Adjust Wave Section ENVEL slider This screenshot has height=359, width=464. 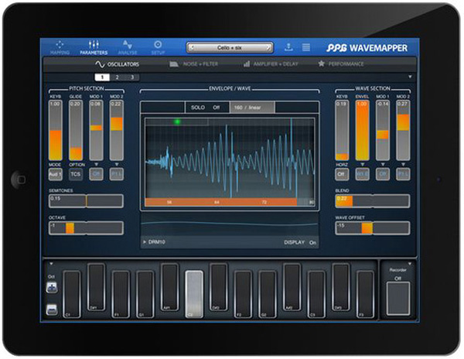pos(362,130)
